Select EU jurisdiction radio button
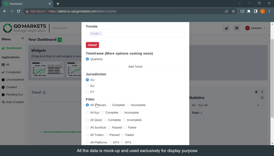 pos(87,86)
